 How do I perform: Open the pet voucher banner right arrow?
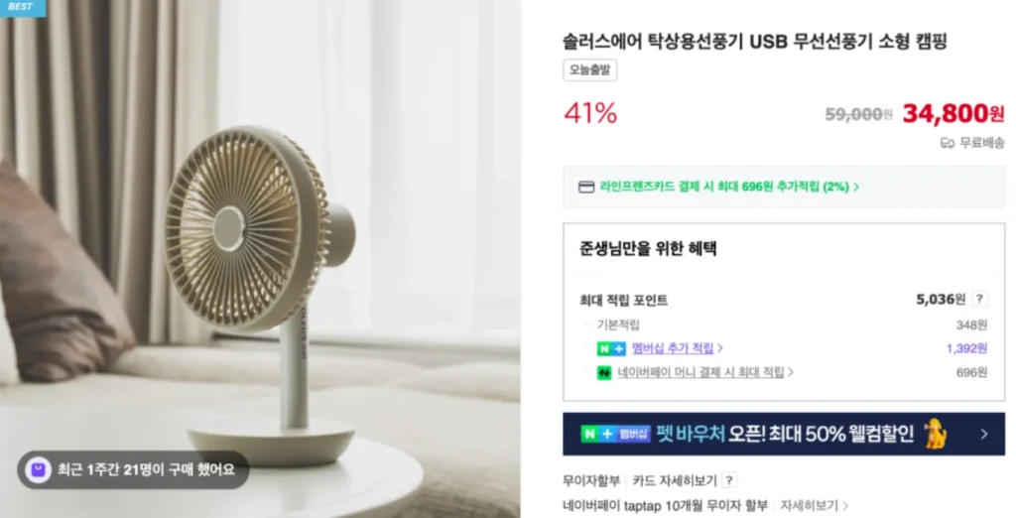984,434
